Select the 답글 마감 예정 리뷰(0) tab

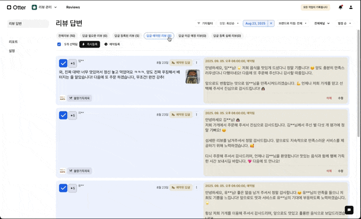193,36
